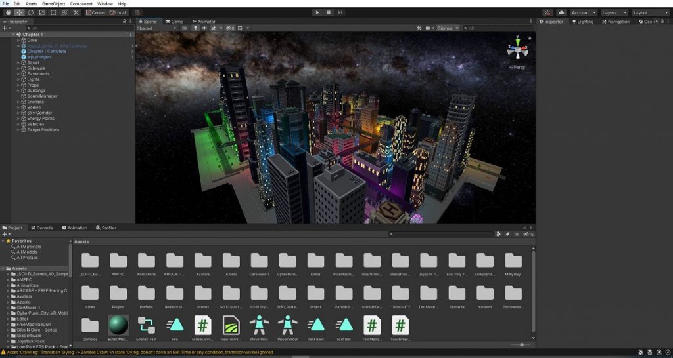
Task: Open the Cloud services icon
Action: point(561,13)
